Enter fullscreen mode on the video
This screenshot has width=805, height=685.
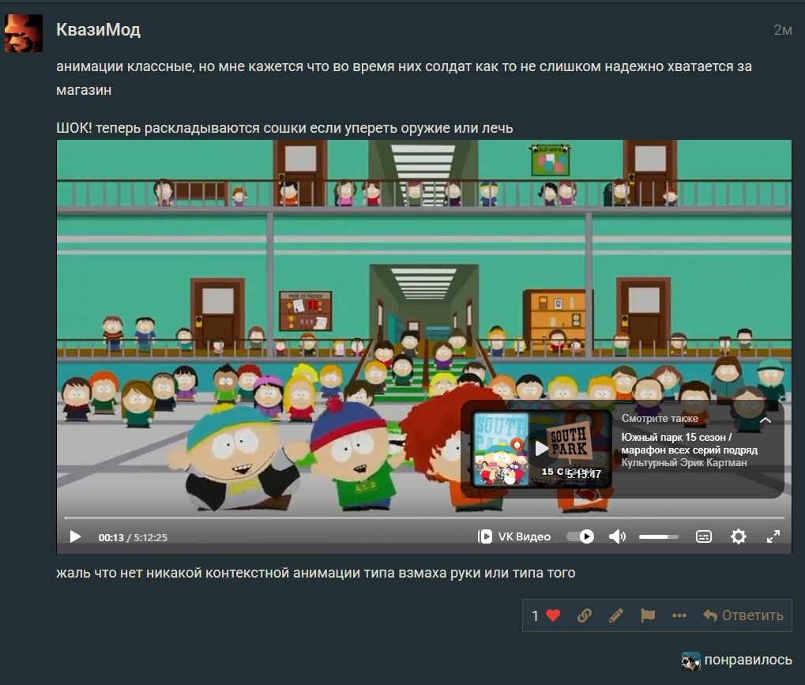pos(773,536)
